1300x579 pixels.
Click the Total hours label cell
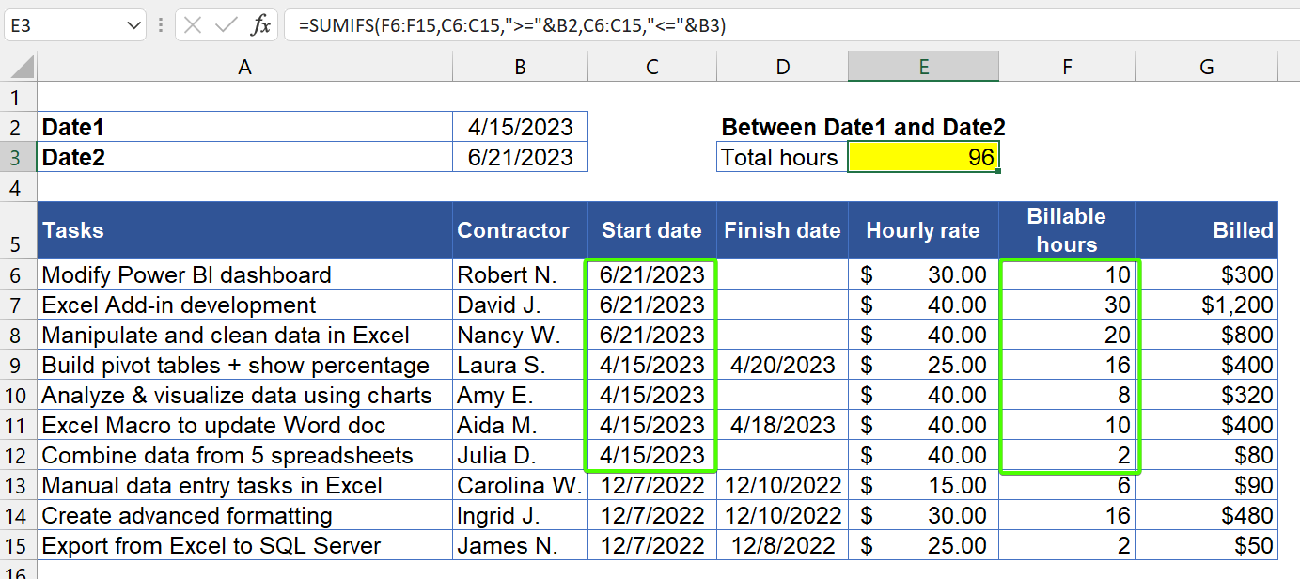coord(781,156)
